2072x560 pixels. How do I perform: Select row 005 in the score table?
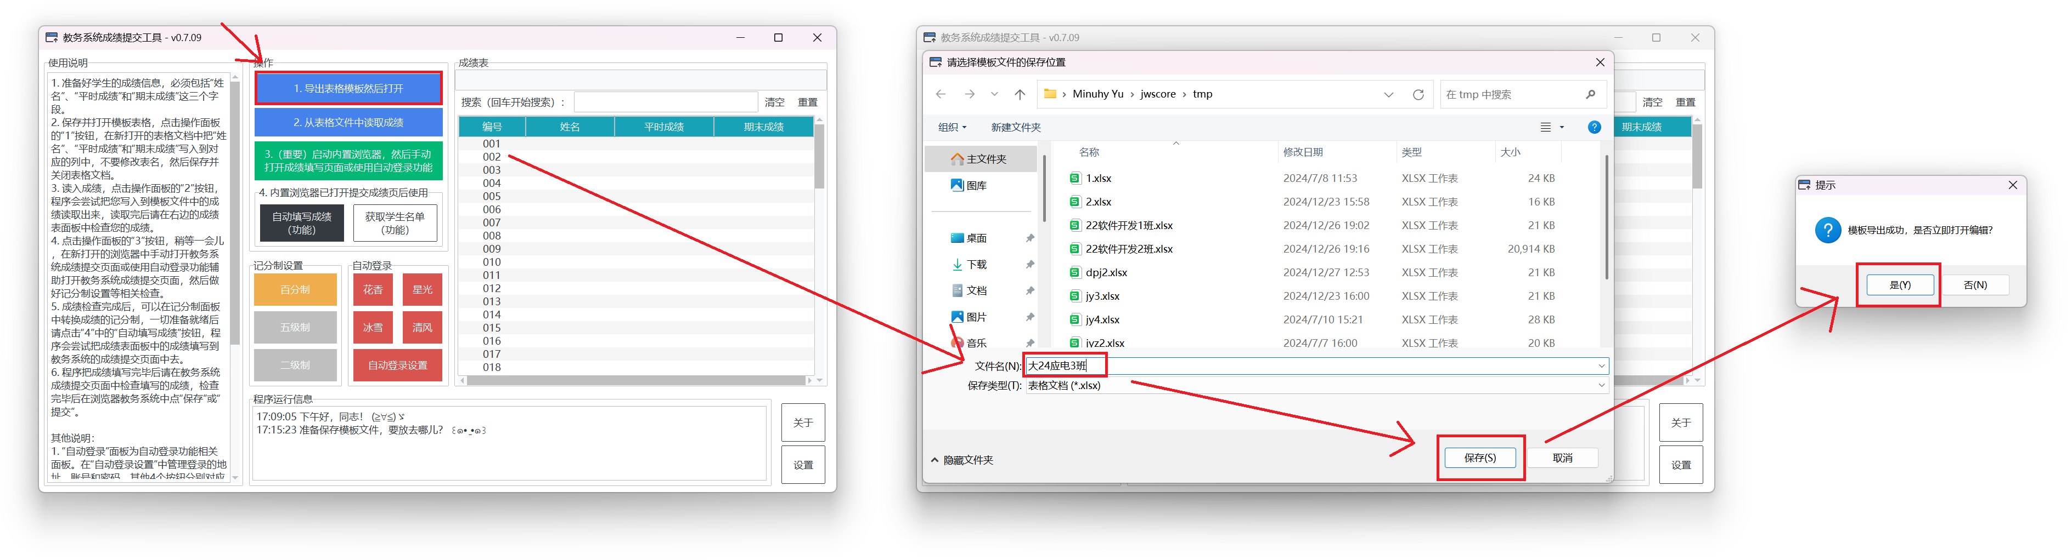coord(635,197)
